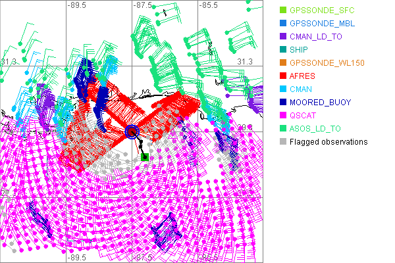The height and width of the screenshot is (263, 395).
Task: Click the -89.5 longitude label at top
Action: pyautogui.click(x=77, y=5)
